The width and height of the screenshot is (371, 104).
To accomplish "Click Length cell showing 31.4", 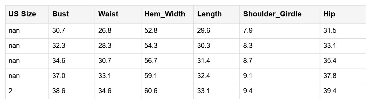I will click(217, 61).
